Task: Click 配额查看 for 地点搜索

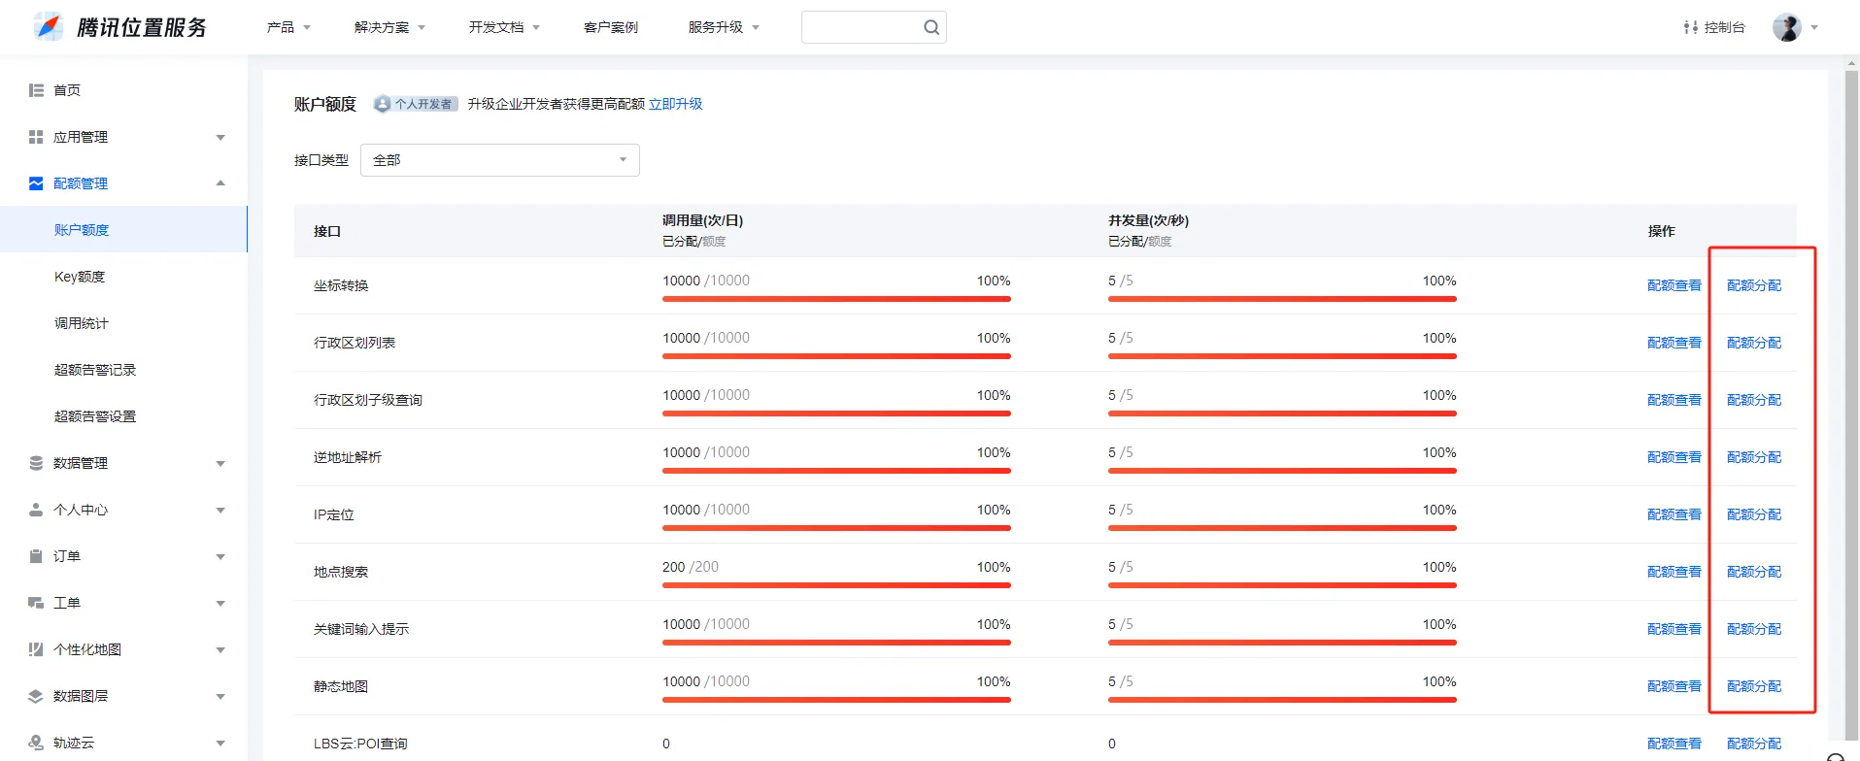Action: (x=1674, y=572)
